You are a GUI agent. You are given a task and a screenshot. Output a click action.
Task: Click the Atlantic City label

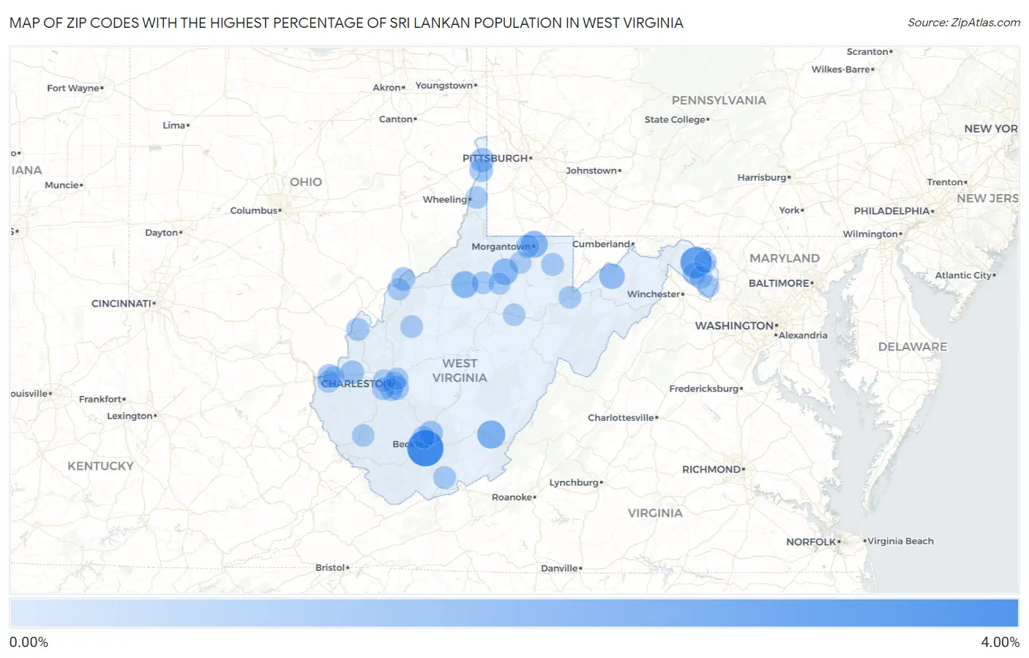pos(963,276)
